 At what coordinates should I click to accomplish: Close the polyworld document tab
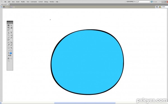[x=8, y=4]
